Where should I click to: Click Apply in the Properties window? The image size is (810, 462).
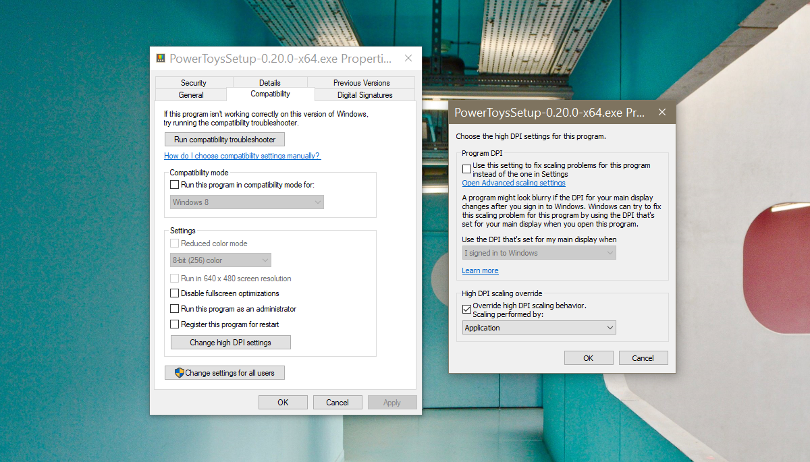pyautogui.click(x=392, y=403)
